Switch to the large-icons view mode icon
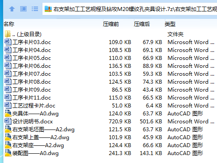This screenshot has width=217, height=163. [23, 9]
